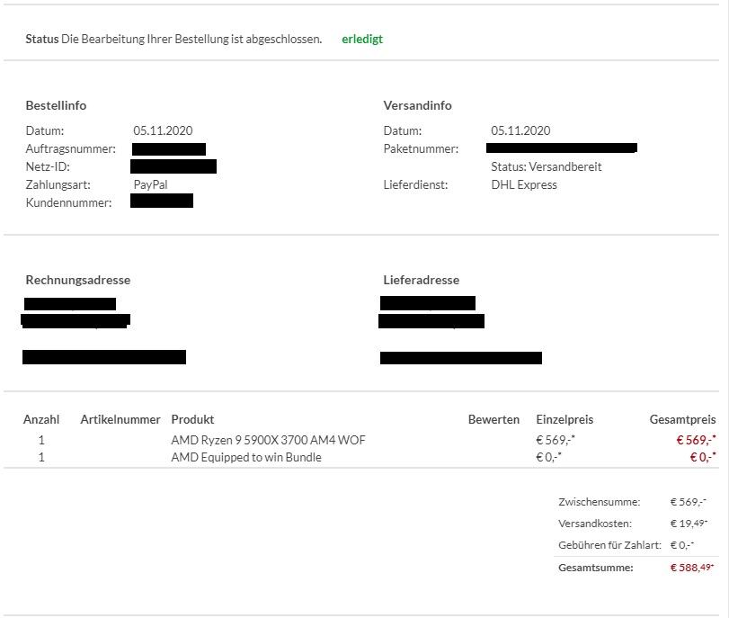Click the Artikelnummer column header
The image size is (729, 618).
click(x=120, y=419)
